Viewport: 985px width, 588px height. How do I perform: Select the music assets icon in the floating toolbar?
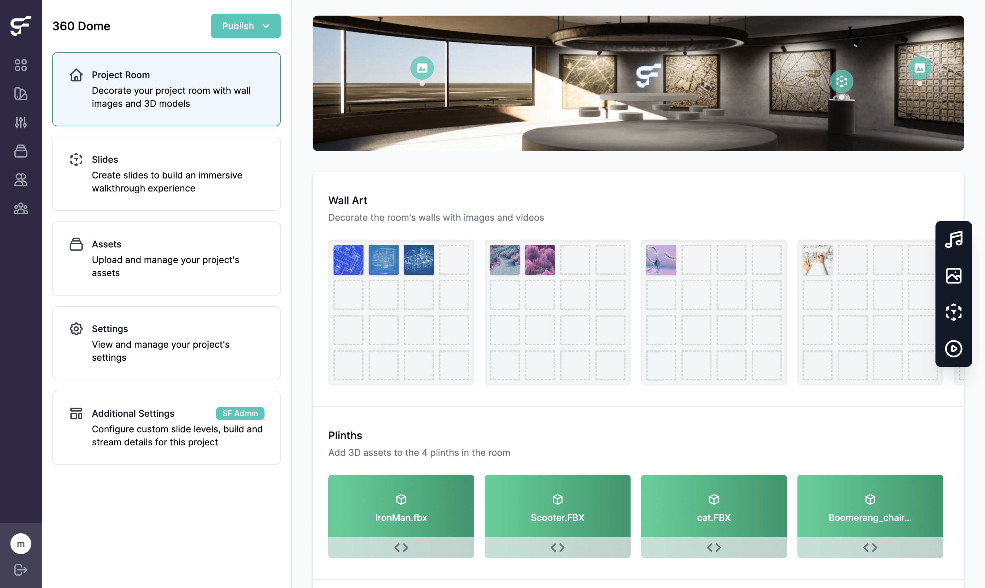(954, 238)
